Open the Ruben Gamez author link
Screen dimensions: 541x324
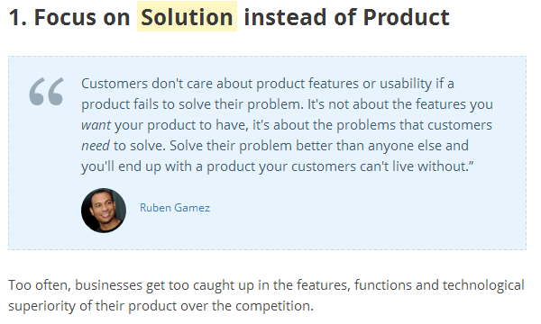tap(175, 208)
